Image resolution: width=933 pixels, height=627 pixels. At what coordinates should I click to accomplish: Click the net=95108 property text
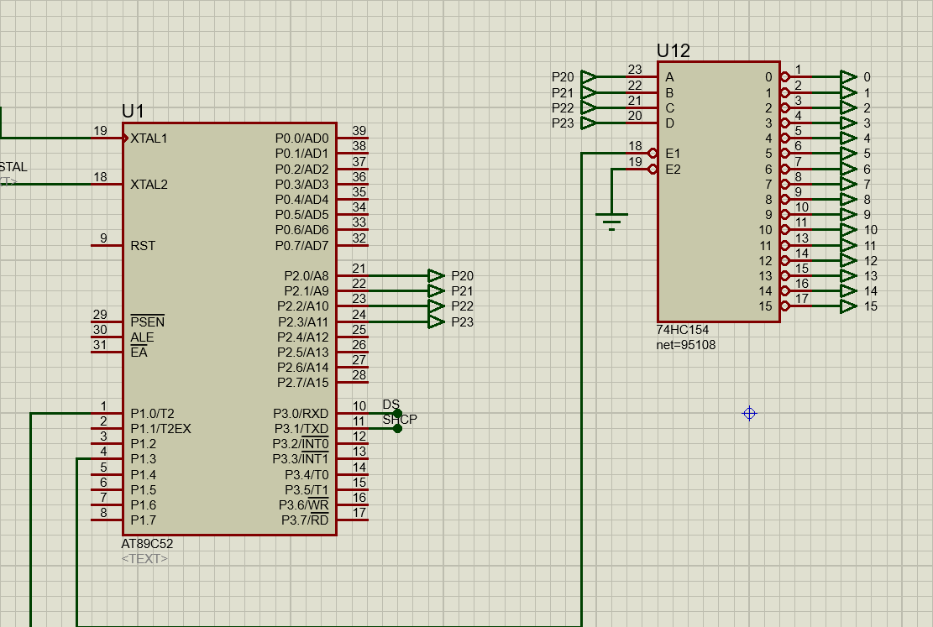(686, 345)
